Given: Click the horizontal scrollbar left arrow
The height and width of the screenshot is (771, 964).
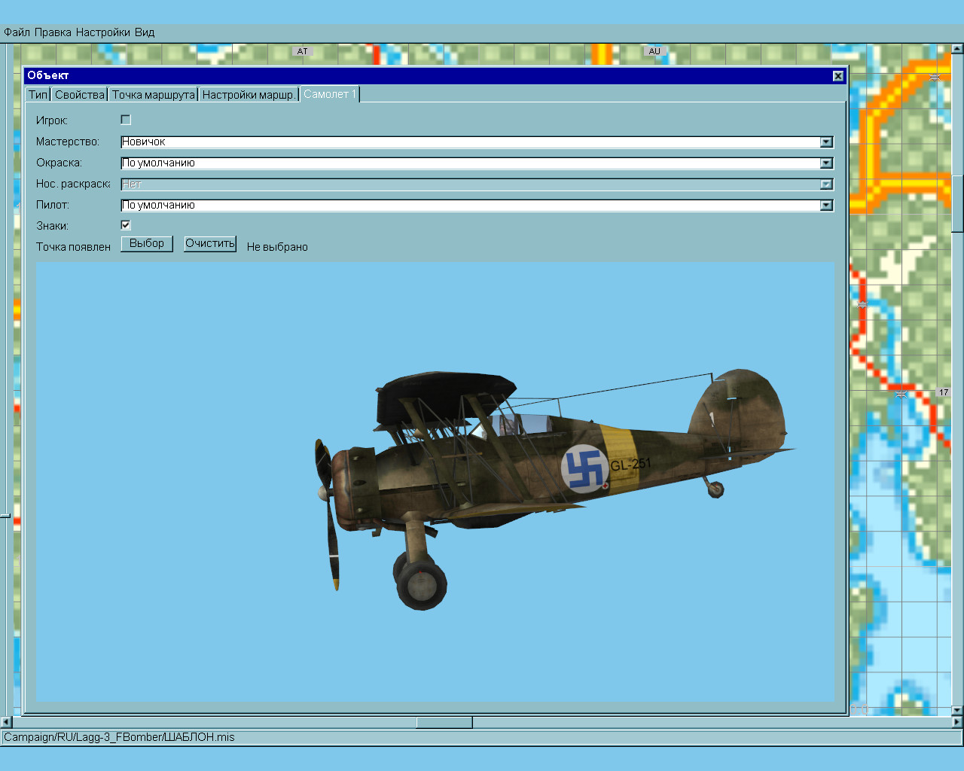Looking at the screenshot, I should pyautogui.click(x=6, y=723).
